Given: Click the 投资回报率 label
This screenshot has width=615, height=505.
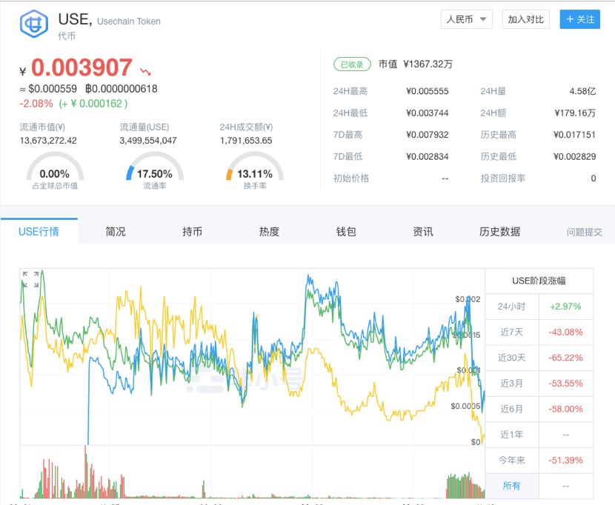Looking at the screenshot, I should pos(503,178).
